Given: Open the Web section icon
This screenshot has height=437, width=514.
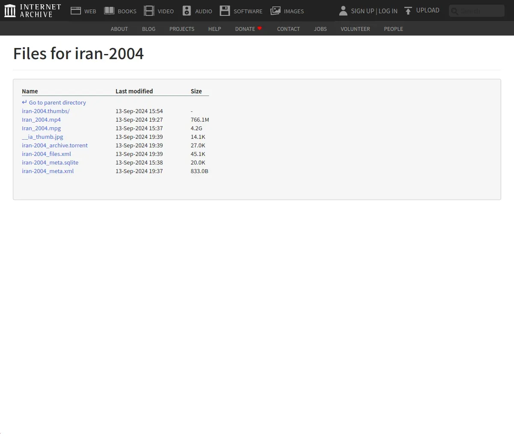Looking at the screenshot, I should click(76, 11).
